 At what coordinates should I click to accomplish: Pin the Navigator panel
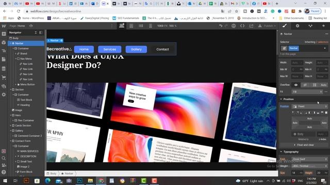(41, 32)
